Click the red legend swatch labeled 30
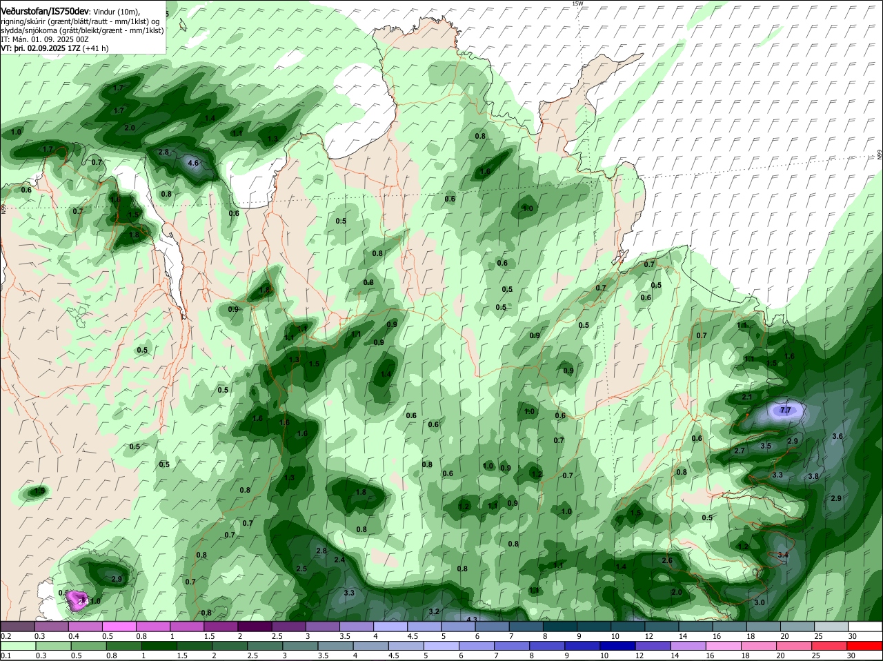883x661 pixels. tap(866, 646)
